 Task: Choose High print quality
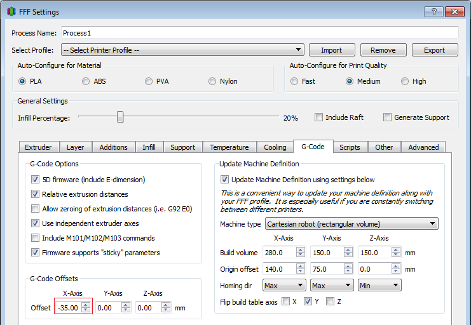(405, 81)
